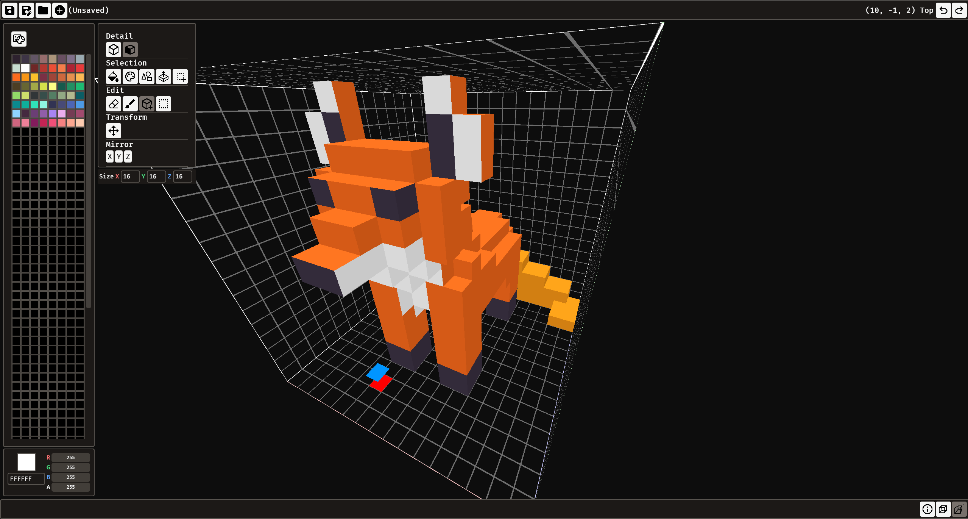Toggle Mirror on the Z axis
This screenshot has width=968, height=519.
point(128,156)
